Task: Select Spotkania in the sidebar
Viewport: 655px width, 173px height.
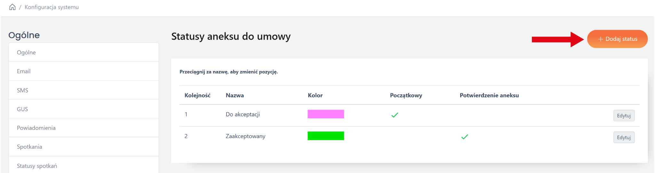Action: 29,147
